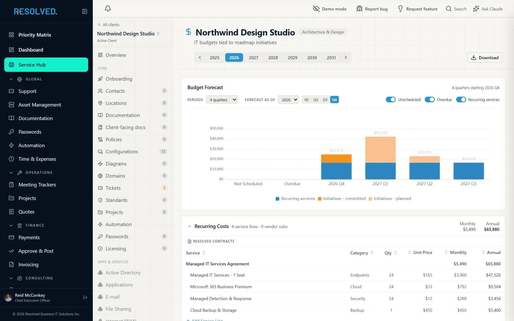The width and height of the screenshot is (514, 321).
Task: Open Passwords via the key icon in main sidebar
Action: [x=12, y=132]
